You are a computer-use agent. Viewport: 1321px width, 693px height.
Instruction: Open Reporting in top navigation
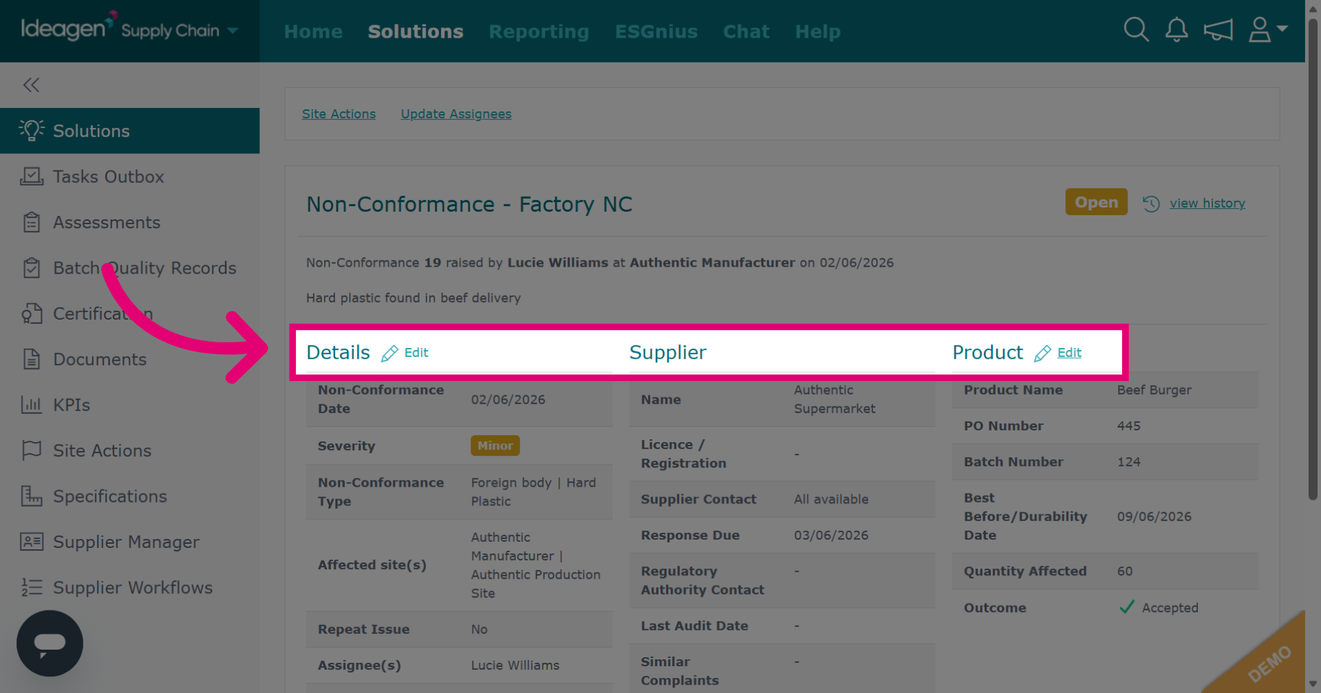(x=539, y=32)
